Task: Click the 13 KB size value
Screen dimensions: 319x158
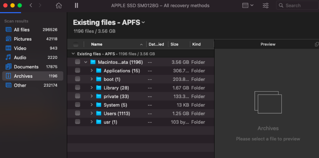Action: pyautogui.click(x=183, y=105)
